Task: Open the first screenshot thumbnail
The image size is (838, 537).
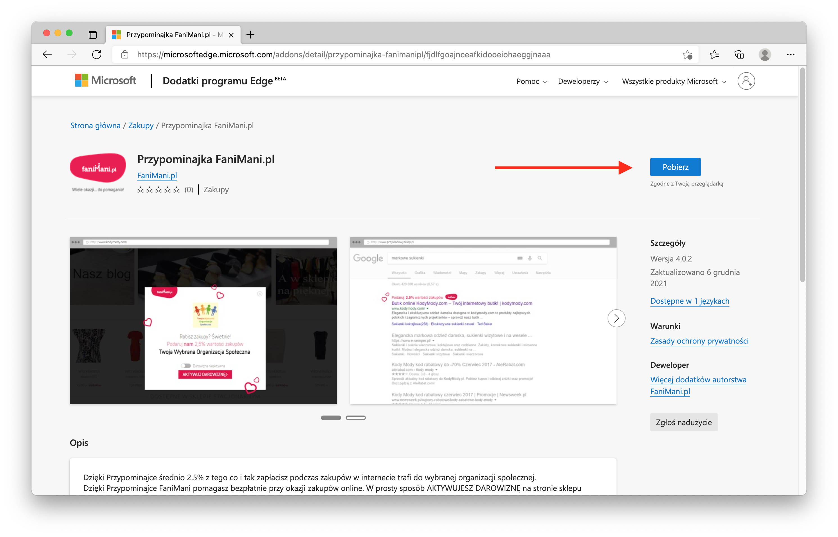Action: pyautogui.click(x=203, y=321)
